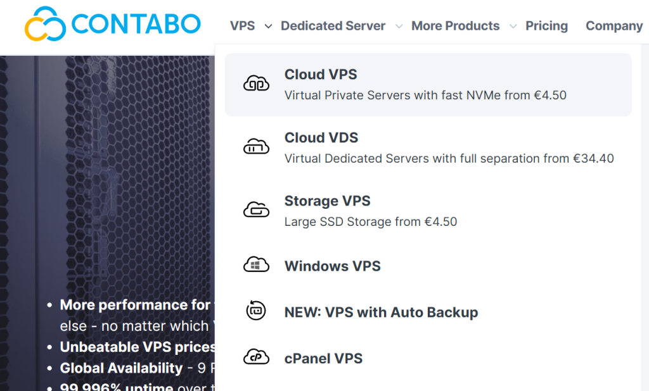Click the Cloud VPS cloud icon
Viewport: 649px width, 391px height.
pos(256,83)
